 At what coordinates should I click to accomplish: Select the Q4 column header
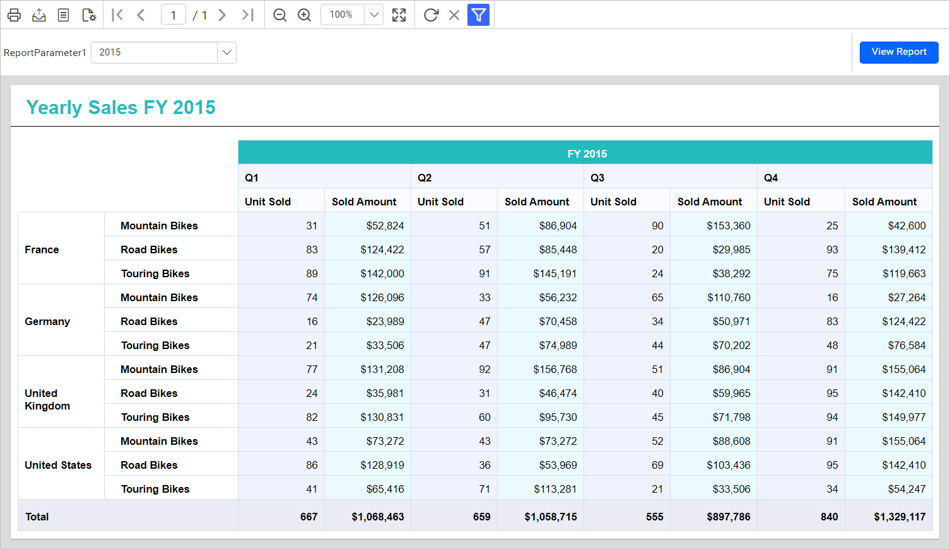click(845, 177)
